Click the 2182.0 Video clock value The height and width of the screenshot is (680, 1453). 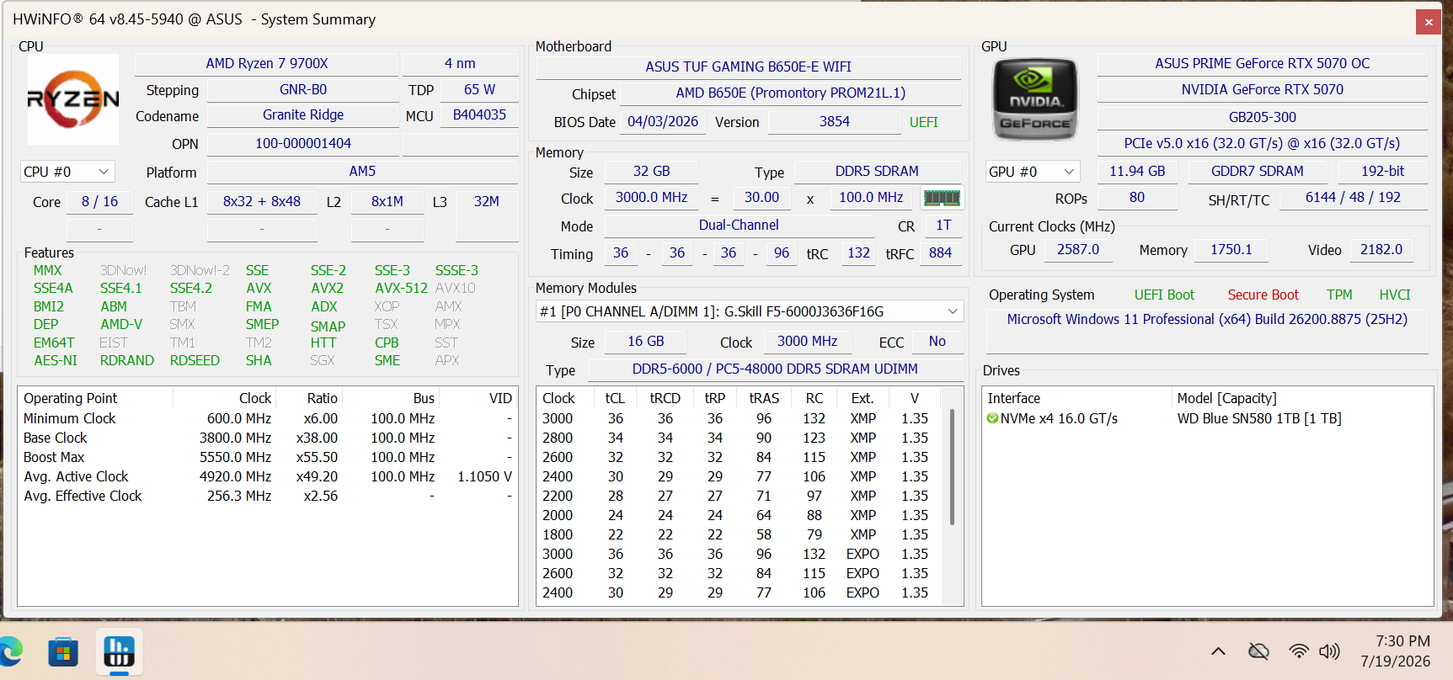(x=1381, y=249)
